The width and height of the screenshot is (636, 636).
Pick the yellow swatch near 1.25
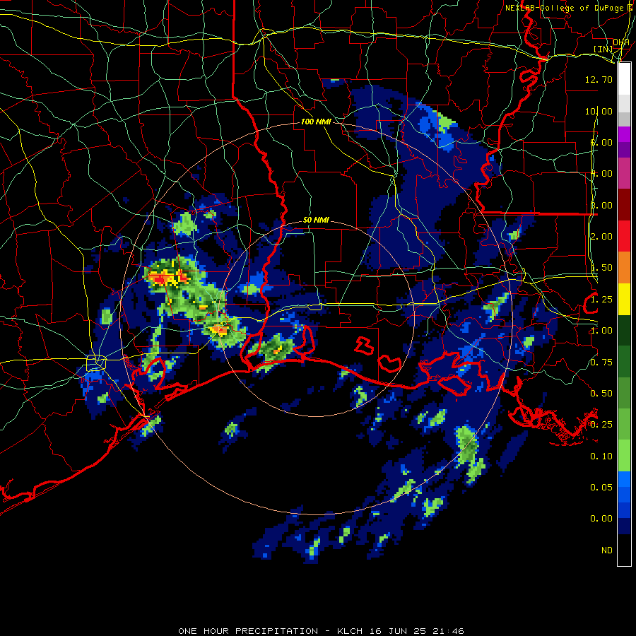(x=624, y=299)
